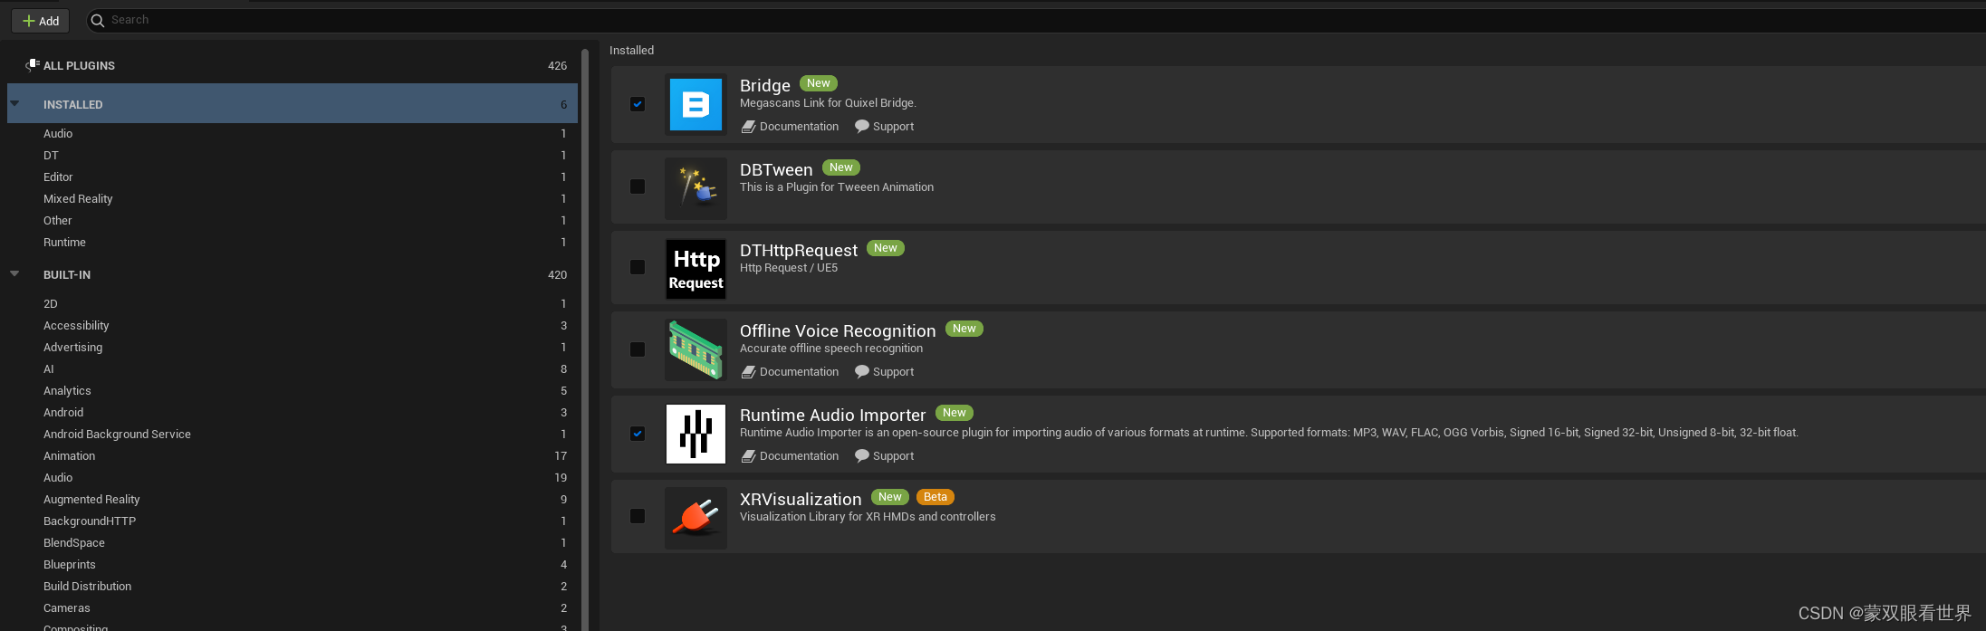Select the Animation category

[x=293, y=455]
